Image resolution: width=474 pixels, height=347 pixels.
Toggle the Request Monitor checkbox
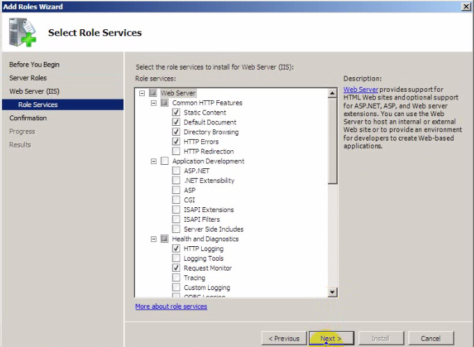click(176, 268)
